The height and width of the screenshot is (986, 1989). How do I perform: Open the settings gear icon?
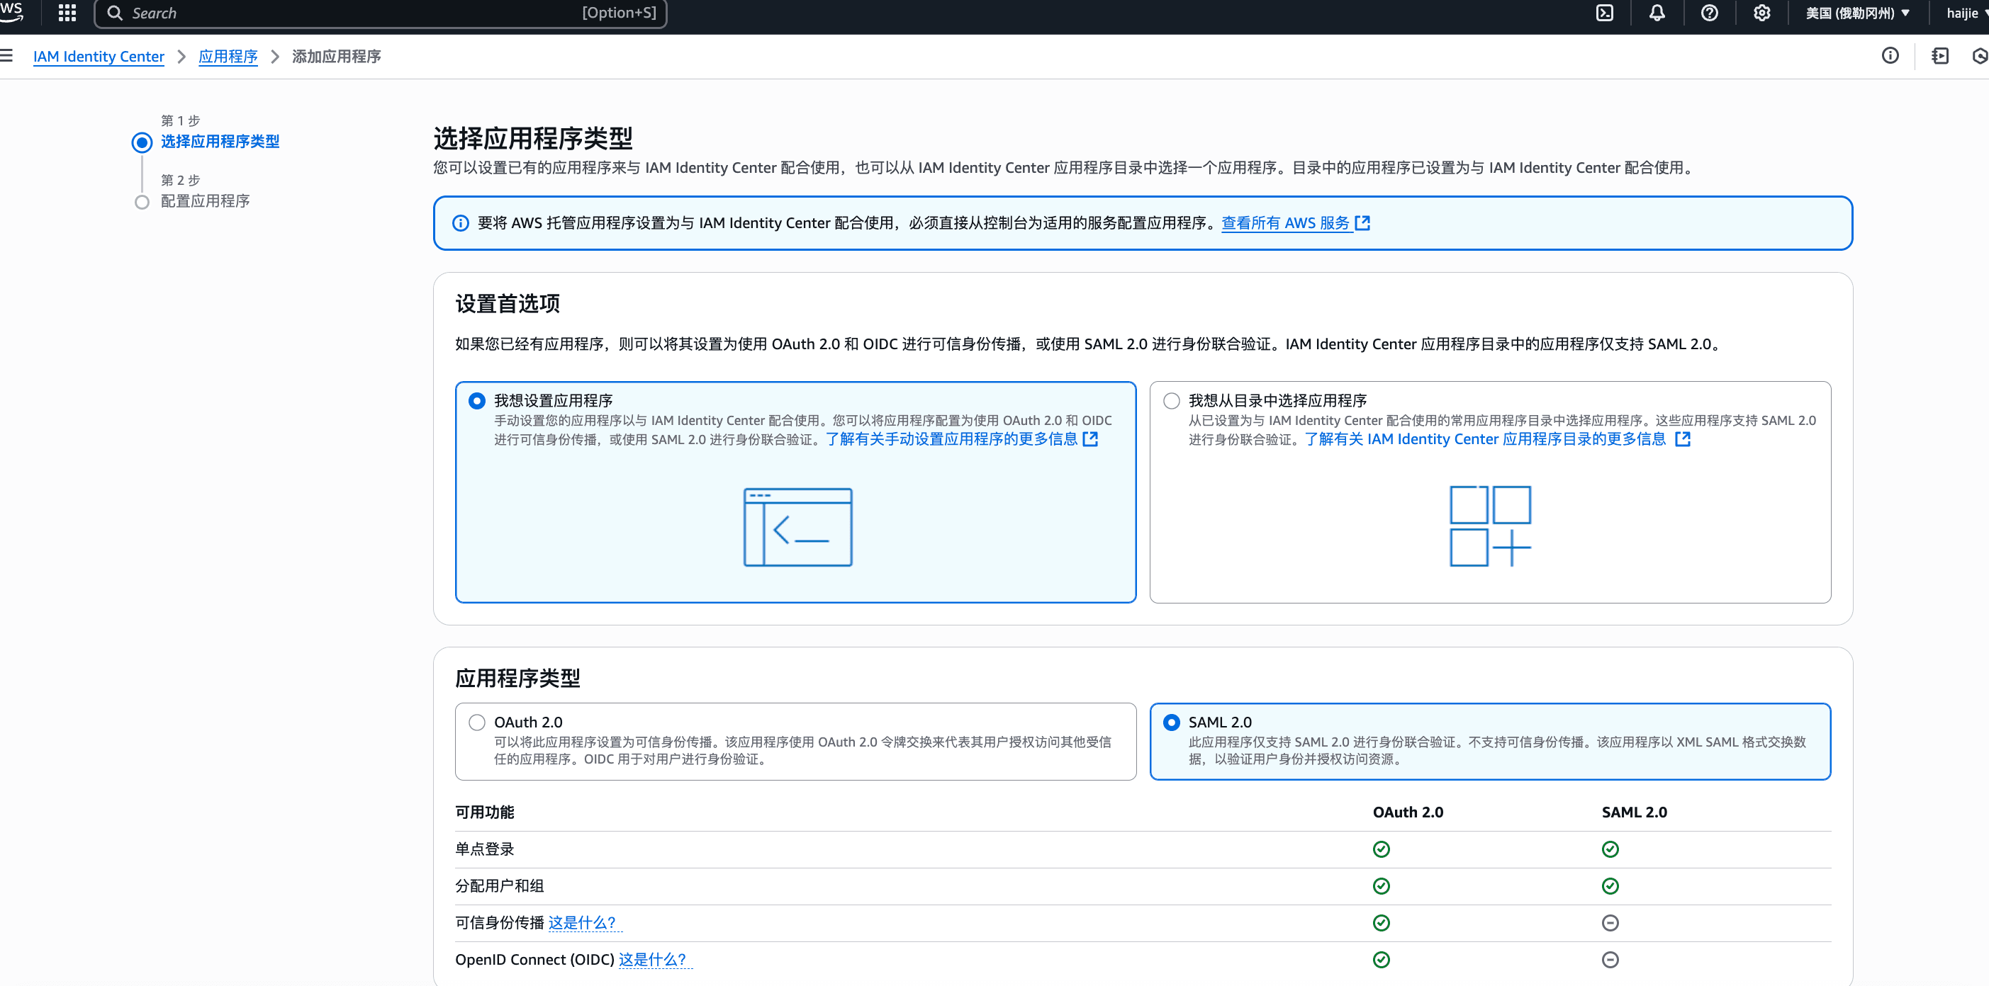tap(1762, 13)
